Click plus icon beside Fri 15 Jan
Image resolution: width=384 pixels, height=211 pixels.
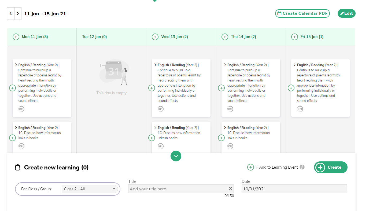coord(294,37)
